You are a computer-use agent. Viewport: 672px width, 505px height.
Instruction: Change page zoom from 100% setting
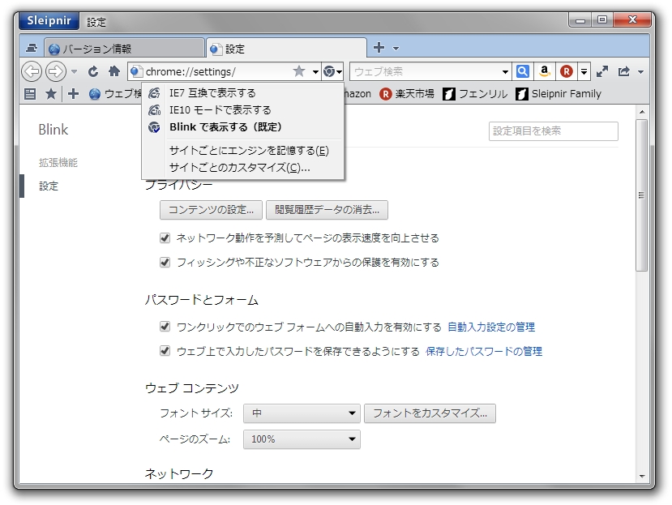[x=302, y=439]
